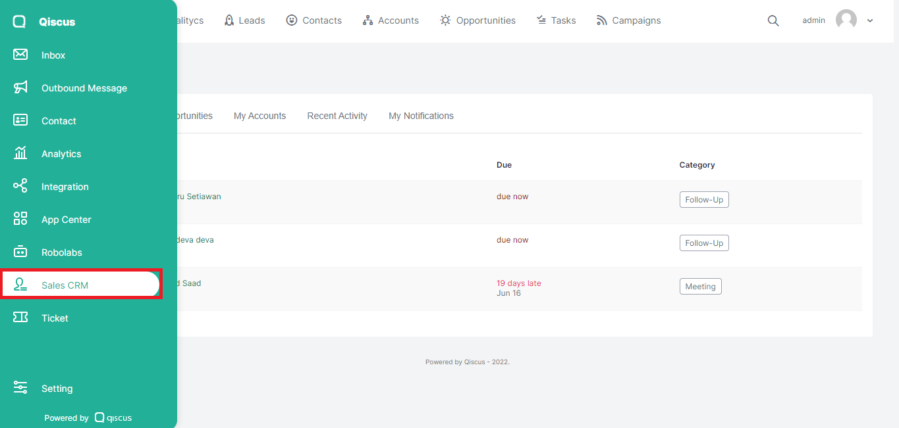Click the Meeting category tag
899x428 pixels.
click(700, 287)
